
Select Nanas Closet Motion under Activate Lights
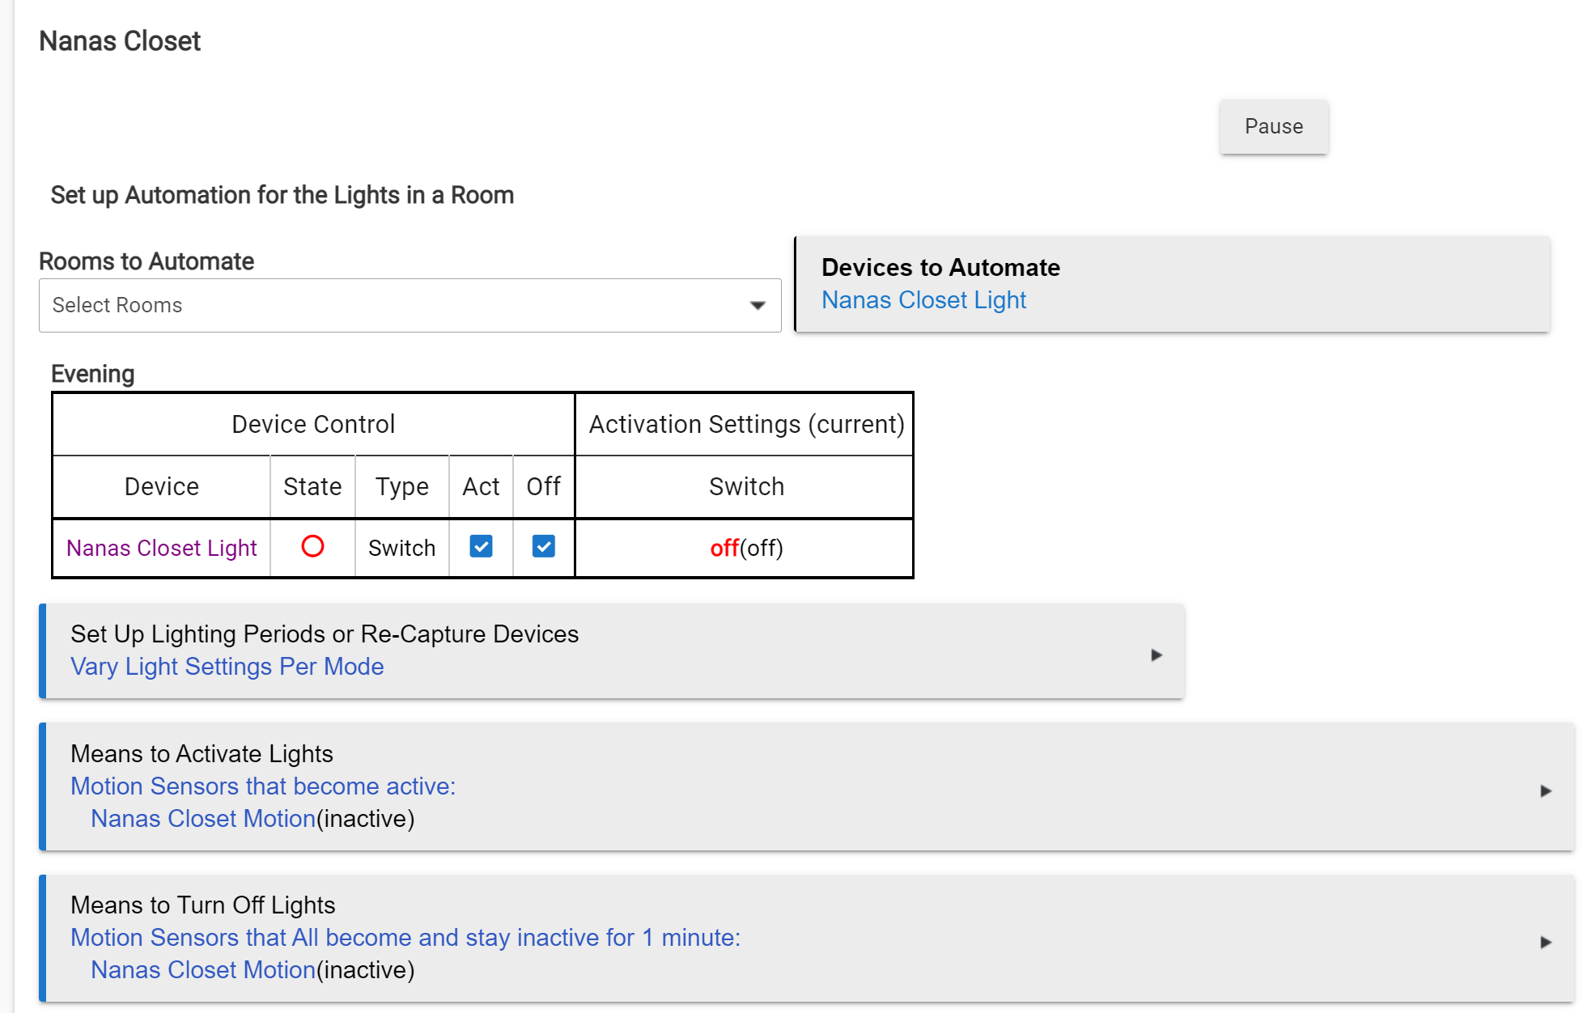(202, 819)
